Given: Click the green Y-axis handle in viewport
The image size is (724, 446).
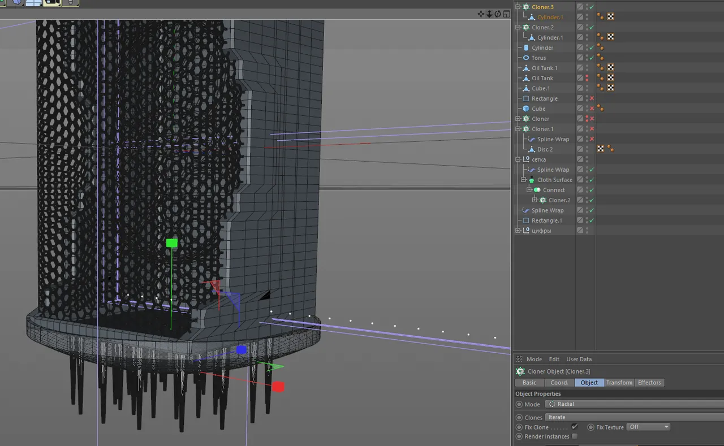Looking at the screenshot, I should click(172, 243).
